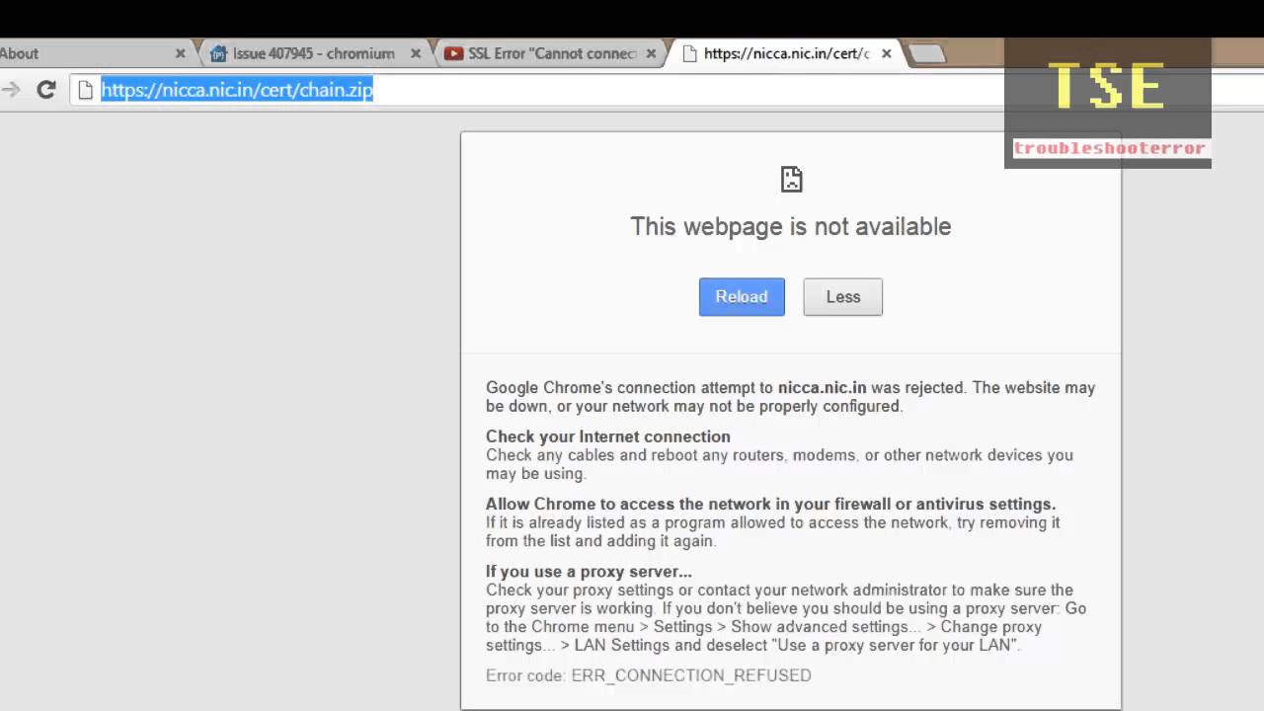This screenshot has width=1264, height=711.
Task: Click the Error code ERR_CONNECTION_REFUSED text
Action: 649,675
